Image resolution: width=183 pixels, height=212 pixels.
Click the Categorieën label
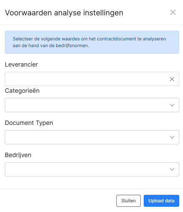tap(22, 90)
